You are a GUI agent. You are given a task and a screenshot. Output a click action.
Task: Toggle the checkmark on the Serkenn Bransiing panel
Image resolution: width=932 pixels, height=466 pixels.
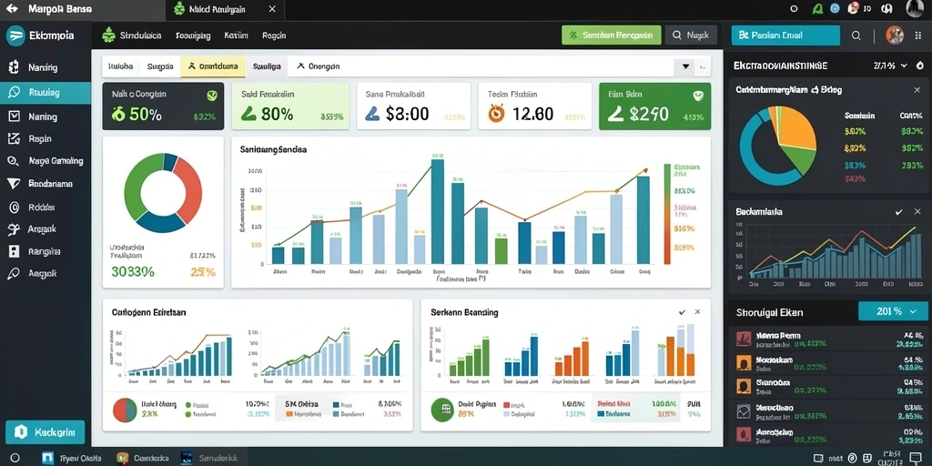[x=682, y=312]
